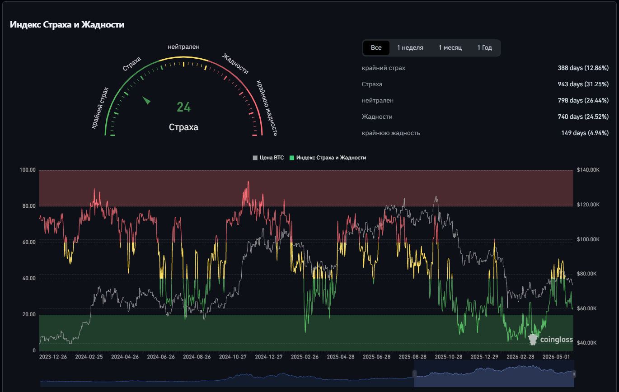Click the highlighted range window in the mini chart
The image size is (619, 392).
click(494, 373)
